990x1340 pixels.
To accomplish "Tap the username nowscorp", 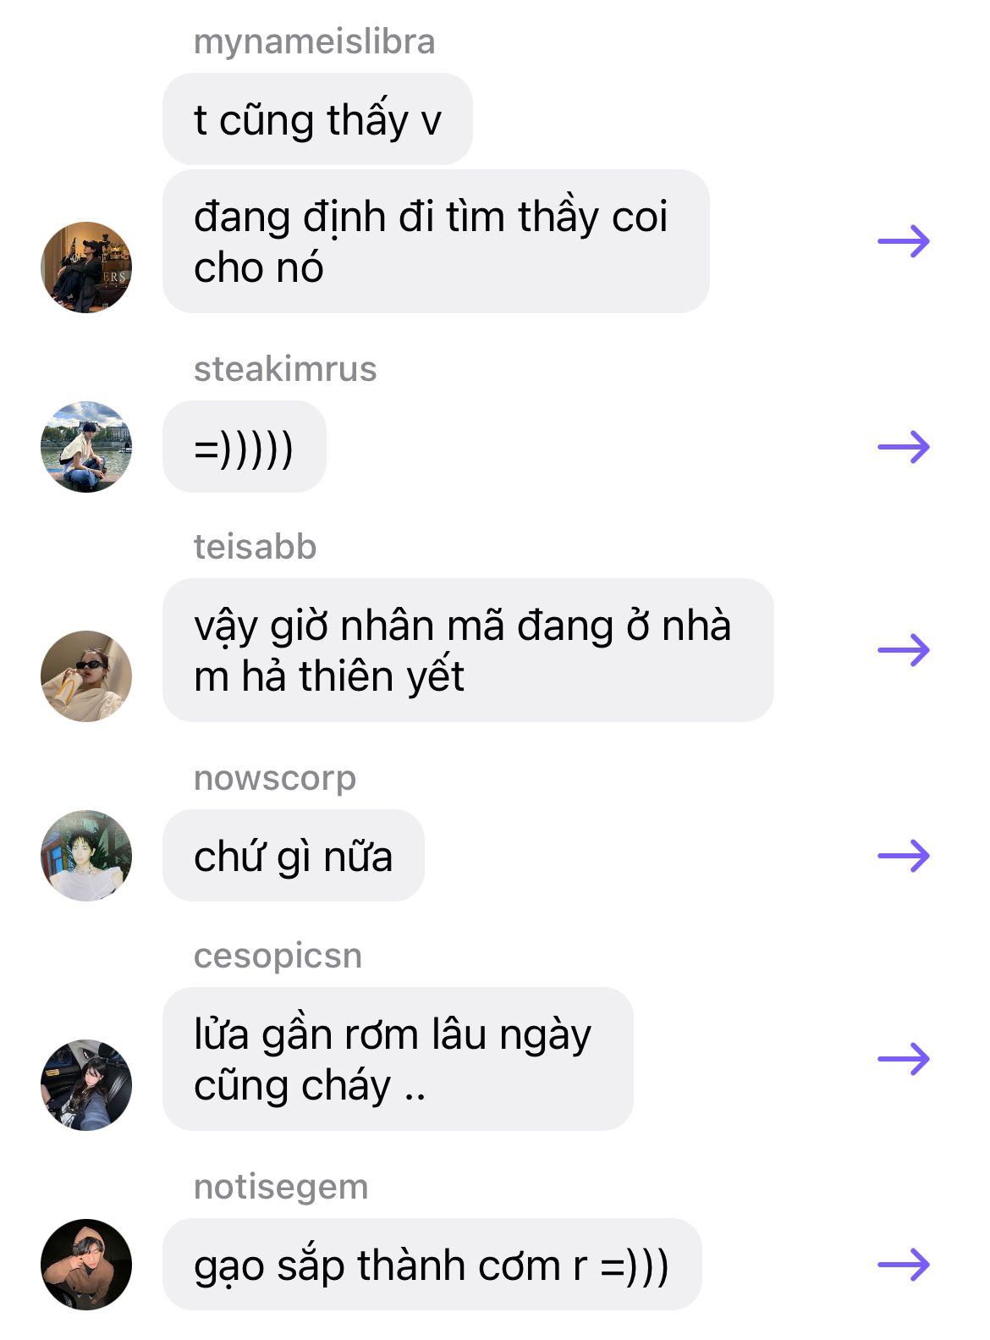I will click(x=275, y=779).
